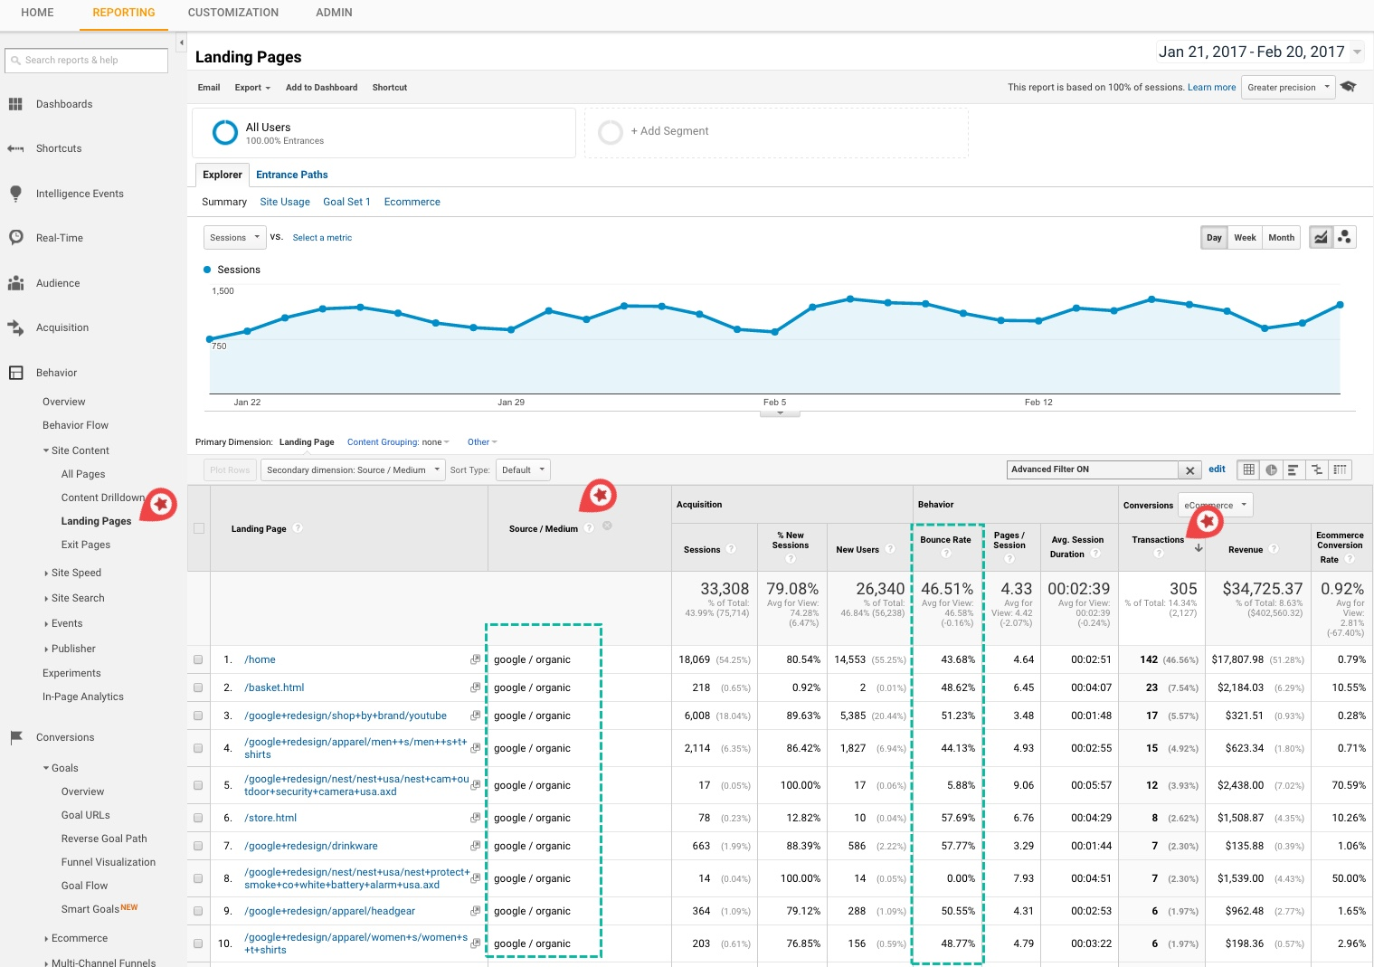Viewport: 1374px width, 967px height.
Task: Expand the Site Speed section in sidebar
Action: [x=76, y=573]
